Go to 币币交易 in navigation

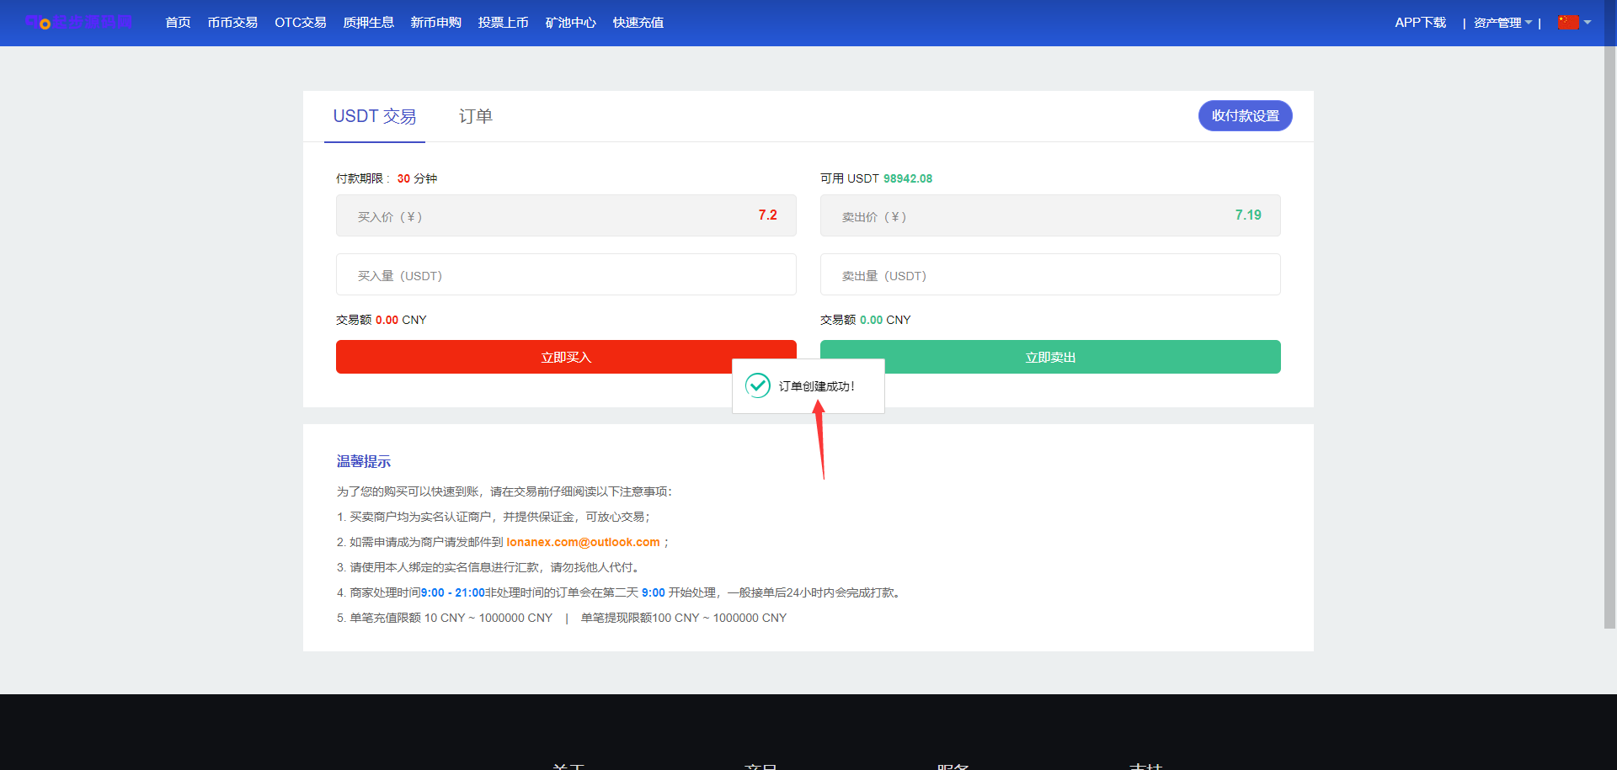coord(232,23)
